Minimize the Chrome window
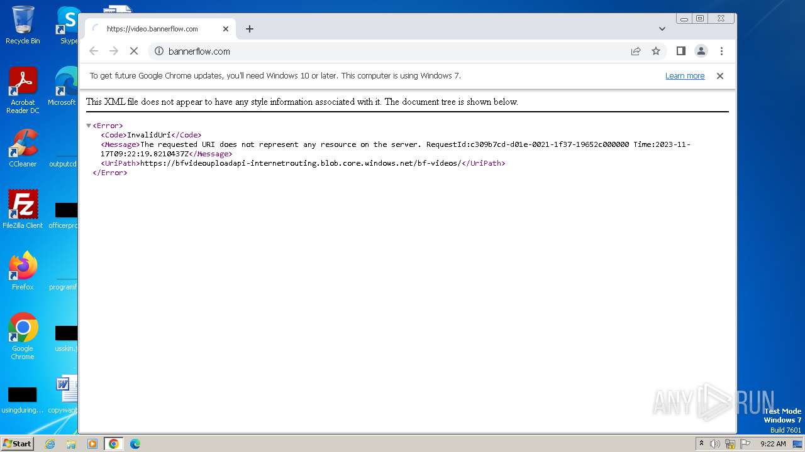805x452 pixels. click(x=684, y=19)
